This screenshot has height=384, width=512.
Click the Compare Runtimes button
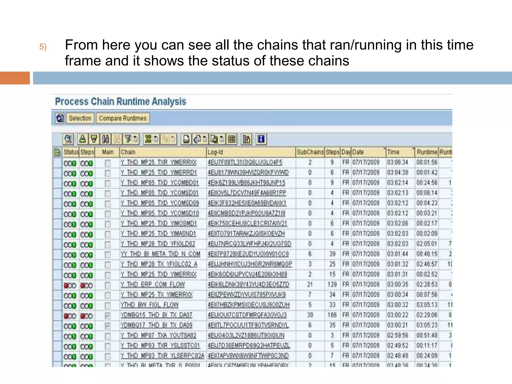(122, 118)
